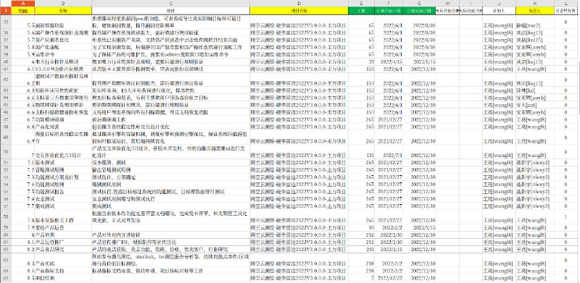Click cell '产品培训' in row 60
The width and height of the screenshot is (580, 283).
point(63,235)
